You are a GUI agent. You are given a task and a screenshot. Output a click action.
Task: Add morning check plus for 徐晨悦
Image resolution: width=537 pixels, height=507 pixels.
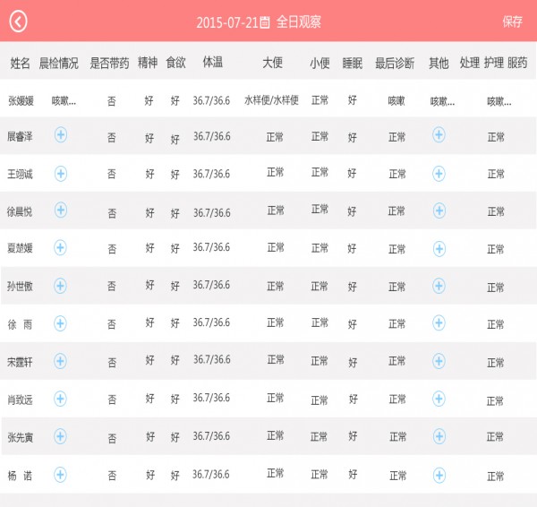click(x=61, y=210)
